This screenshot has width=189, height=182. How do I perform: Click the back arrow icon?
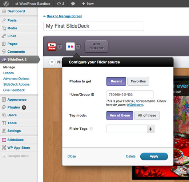44,16
